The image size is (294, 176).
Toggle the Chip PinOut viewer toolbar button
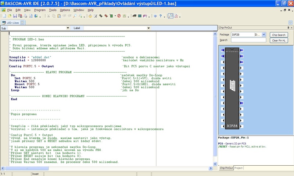tap(171, 16)
